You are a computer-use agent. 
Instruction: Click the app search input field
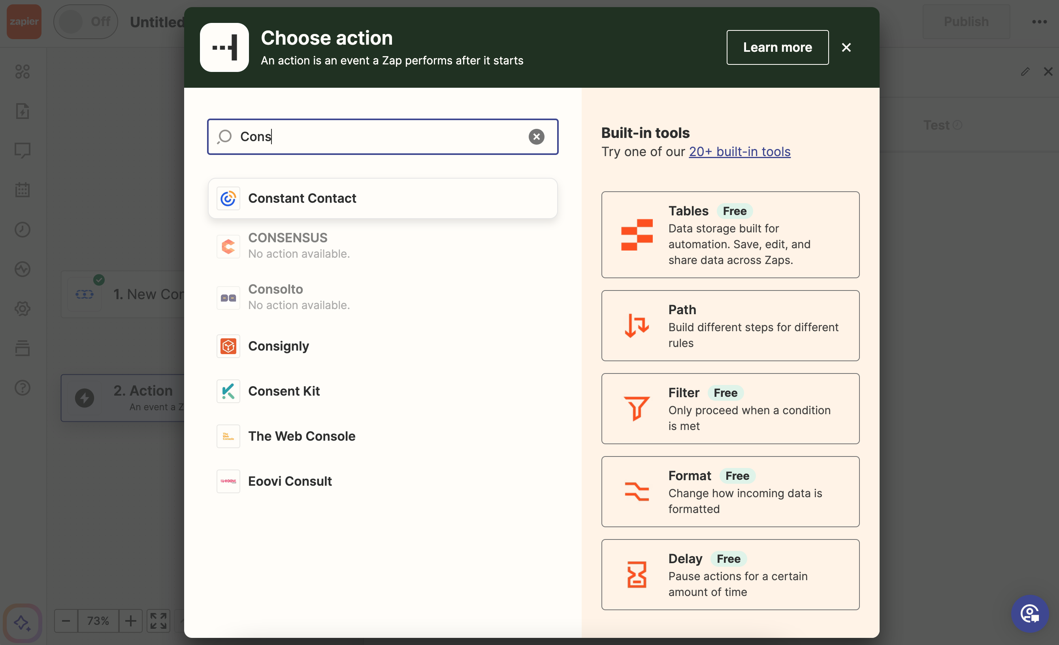pyautogui.click(x=378, y=137)
